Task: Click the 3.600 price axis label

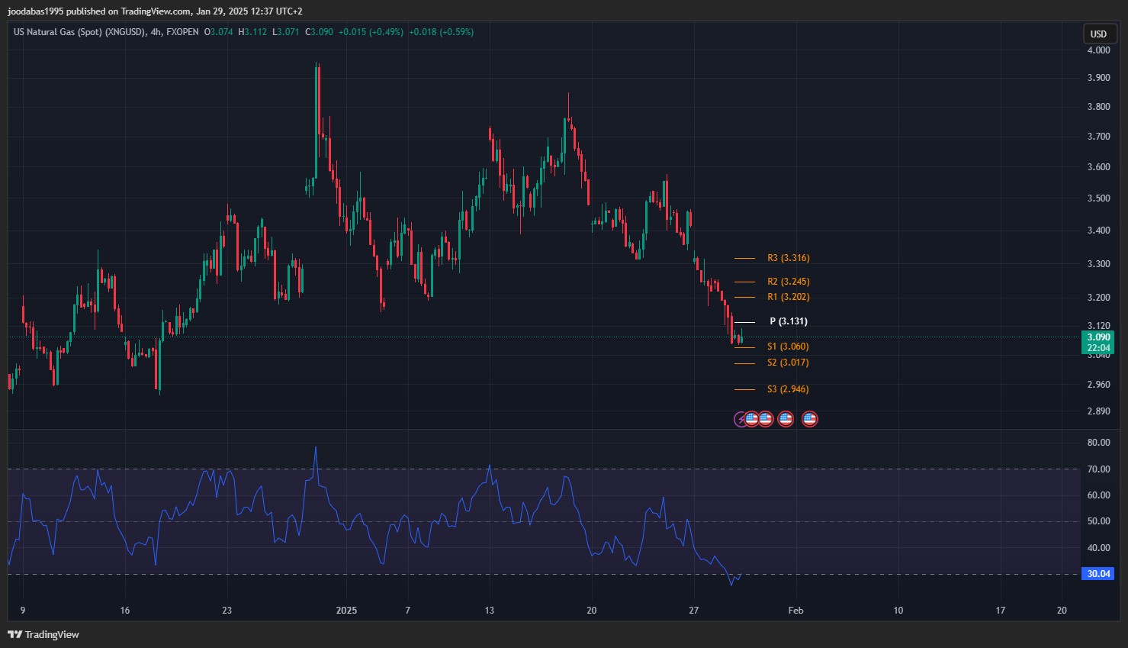Action: [1099, 167]
